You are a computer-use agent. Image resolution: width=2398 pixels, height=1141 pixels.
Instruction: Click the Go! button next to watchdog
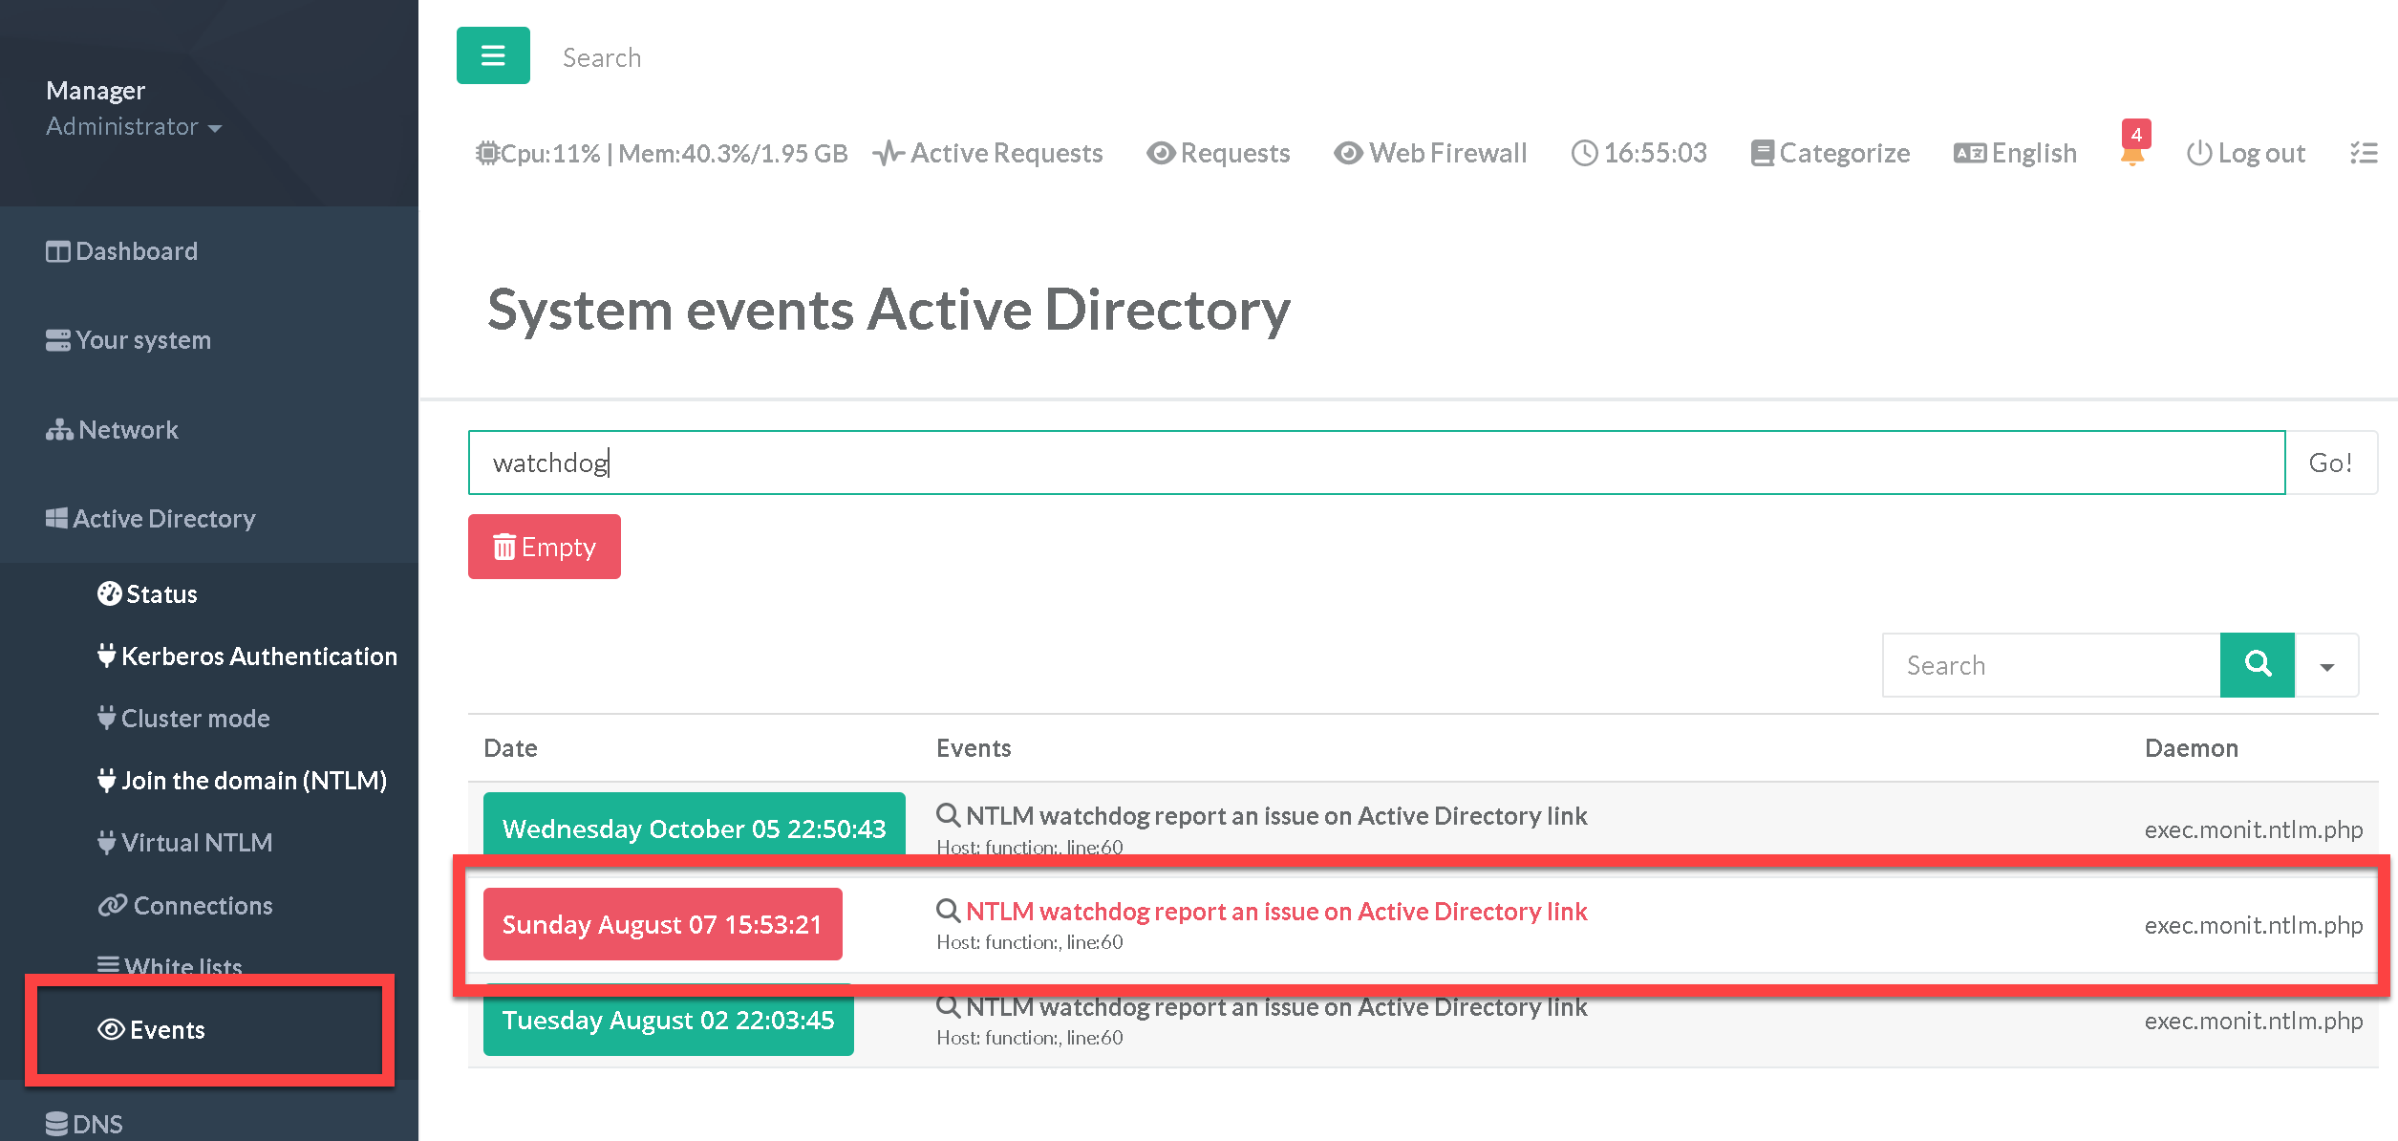click(x=2330, y=463)
